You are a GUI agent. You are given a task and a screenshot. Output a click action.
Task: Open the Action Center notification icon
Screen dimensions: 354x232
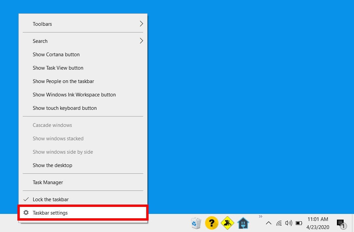click(340, 223)
